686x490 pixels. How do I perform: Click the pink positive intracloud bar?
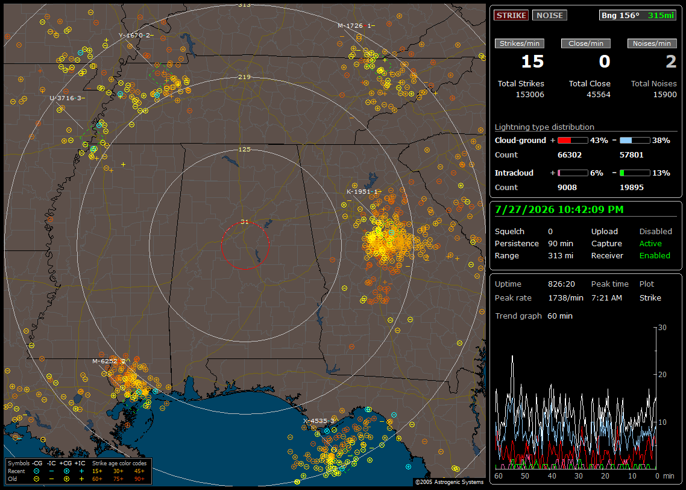[573, 173]
